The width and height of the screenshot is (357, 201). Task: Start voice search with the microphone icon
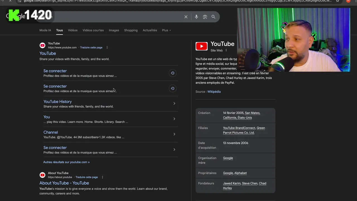pos(196,17)
